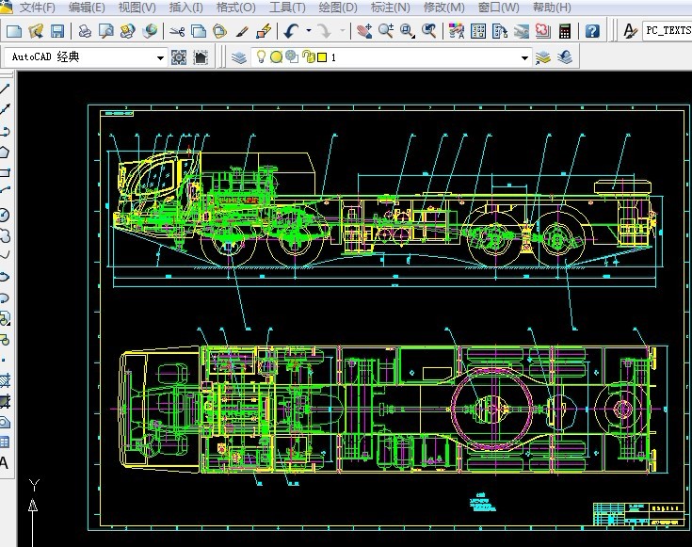Screen dimensions: 692x547
Task: Open Help with the question mark icon
Action: (592, 31)
